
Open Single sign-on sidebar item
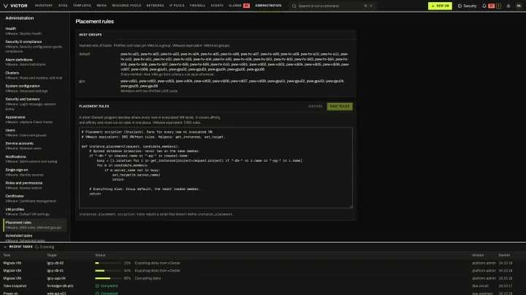(x=34, y=172)
